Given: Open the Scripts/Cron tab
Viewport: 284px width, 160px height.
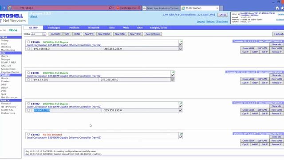Looking at the screenshot, I should tap(158, 28).
